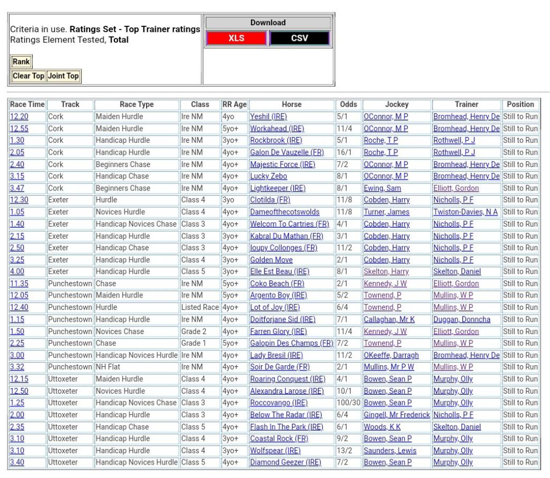550x478 pixels.
Task: Click the Odds column header
Action: point(348,104)
